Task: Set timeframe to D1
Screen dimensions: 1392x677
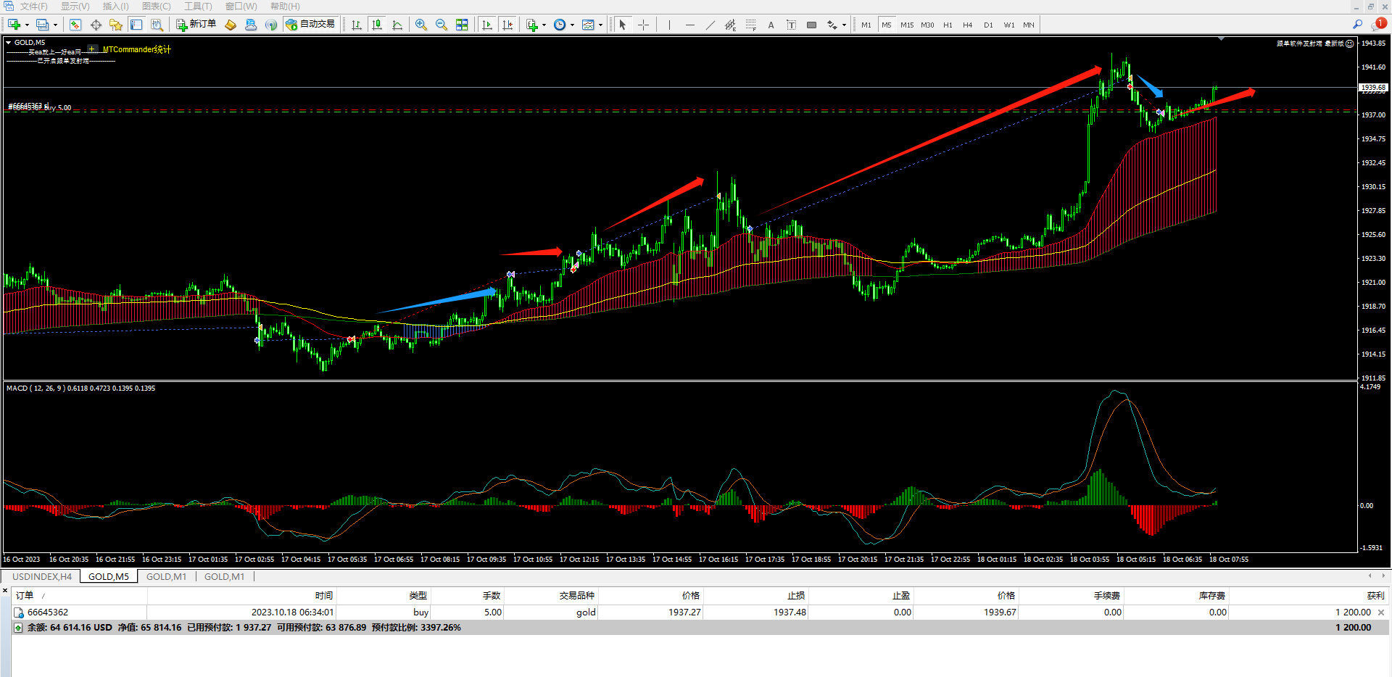Action: pyautogui.click(x=988, y=25)
